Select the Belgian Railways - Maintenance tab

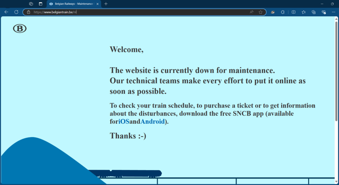74,4
